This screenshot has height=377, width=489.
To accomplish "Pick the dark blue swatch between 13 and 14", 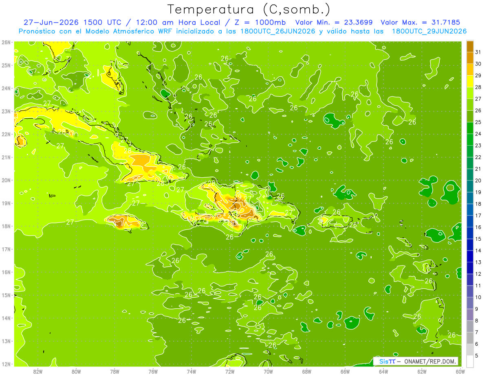I will click(x=470, y=256).
